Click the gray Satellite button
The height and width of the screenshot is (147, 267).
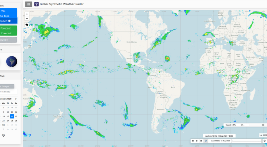8,40
